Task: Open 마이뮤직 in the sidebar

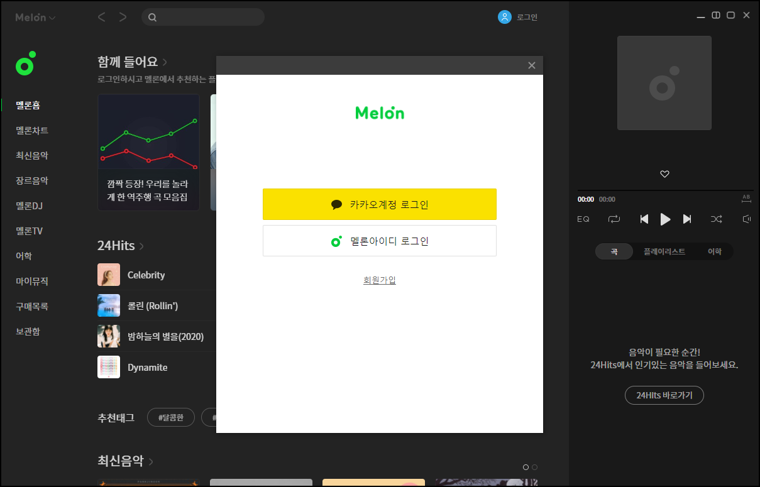Action: click(32, 282)
